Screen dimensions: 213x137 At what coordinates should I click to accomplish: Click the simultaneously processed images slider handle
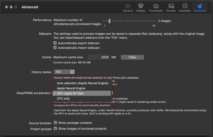click(109, 21)
